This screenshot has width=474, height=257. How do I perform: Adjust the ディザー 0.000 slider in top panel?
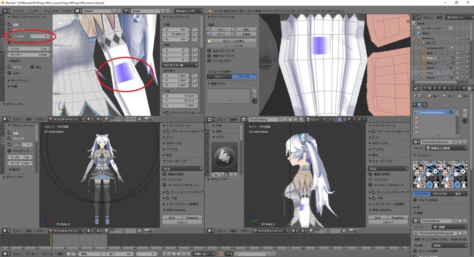pyautogui.click(x=29, y=55)
